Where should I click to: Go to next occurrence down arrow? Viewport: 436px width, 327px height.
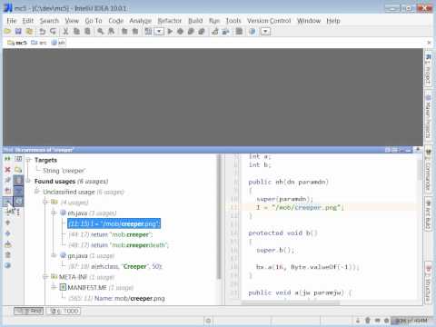(x=8, y=233)
